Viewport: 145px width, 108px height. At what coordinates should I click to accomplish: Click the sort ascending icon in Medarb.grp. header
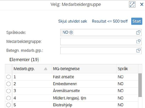pyautogui.click(x=46, y=69)
